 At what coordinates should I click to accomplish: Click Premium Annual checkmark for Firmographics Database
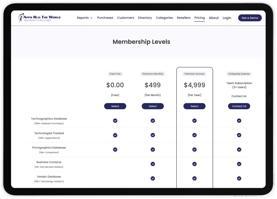pyautogui.click(x=195, y=150)
